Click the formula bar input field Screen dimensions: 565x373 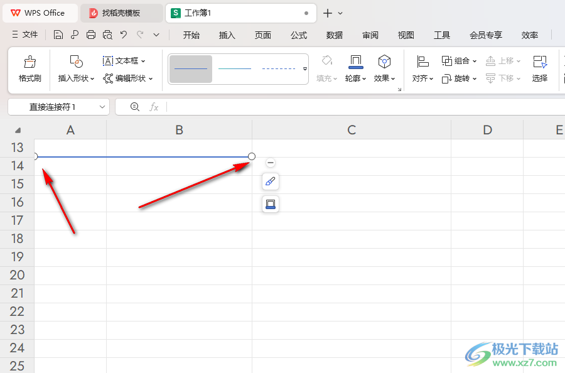(366, 107)
